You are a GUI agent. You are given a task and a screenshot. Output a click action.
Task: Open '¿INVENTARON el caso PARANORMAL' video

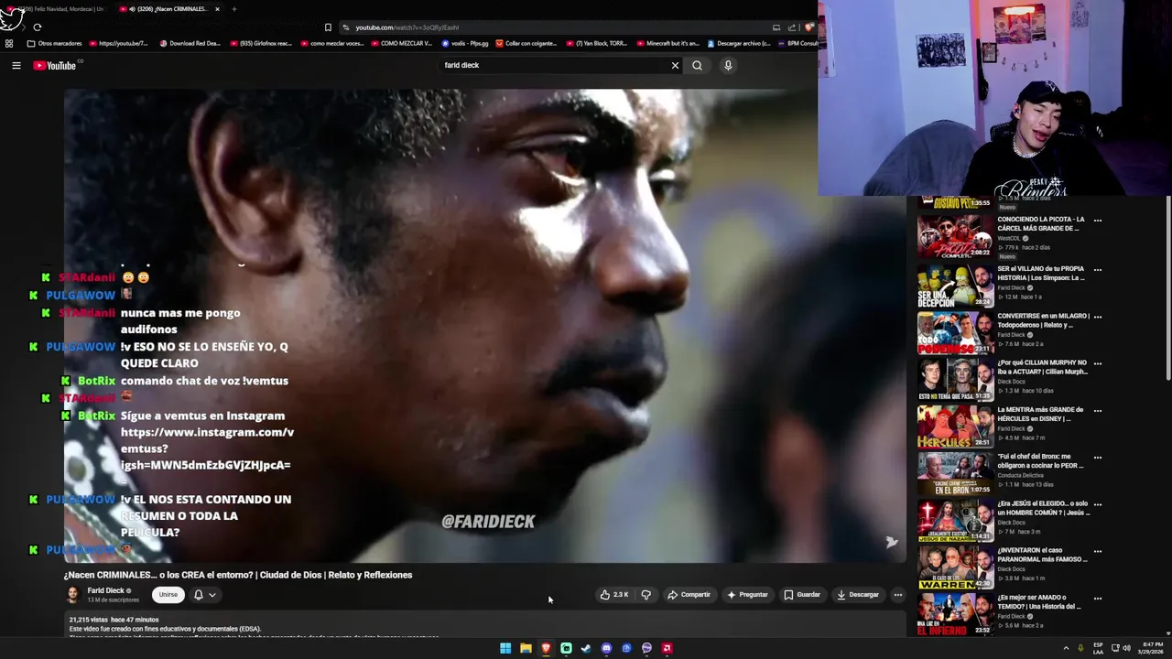(x=955, y=567)
